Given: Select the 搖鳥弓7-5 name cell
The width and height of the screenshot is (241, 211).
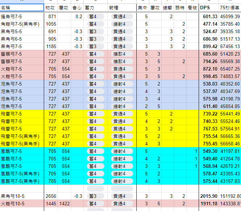Looking at the screenshot, I should (22, 16).
